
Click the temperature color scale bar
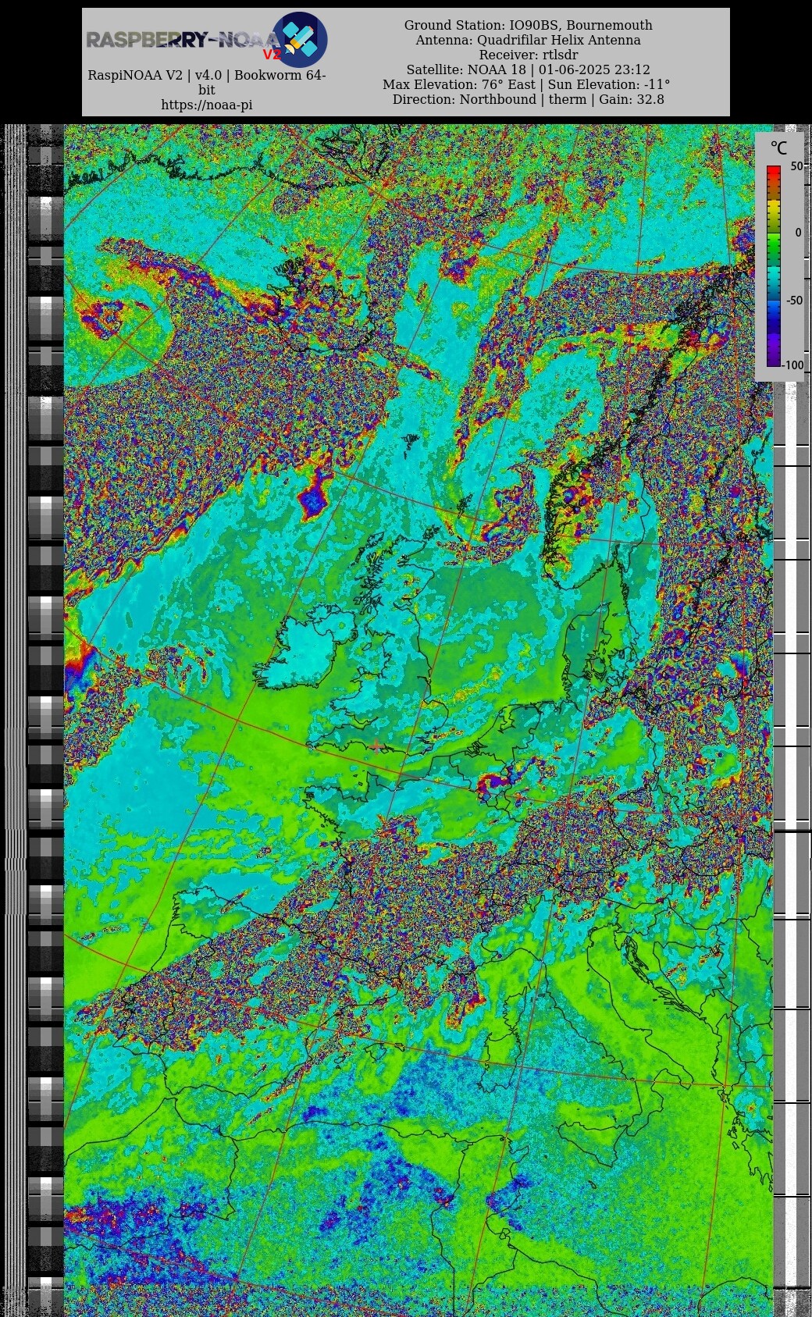773,265
